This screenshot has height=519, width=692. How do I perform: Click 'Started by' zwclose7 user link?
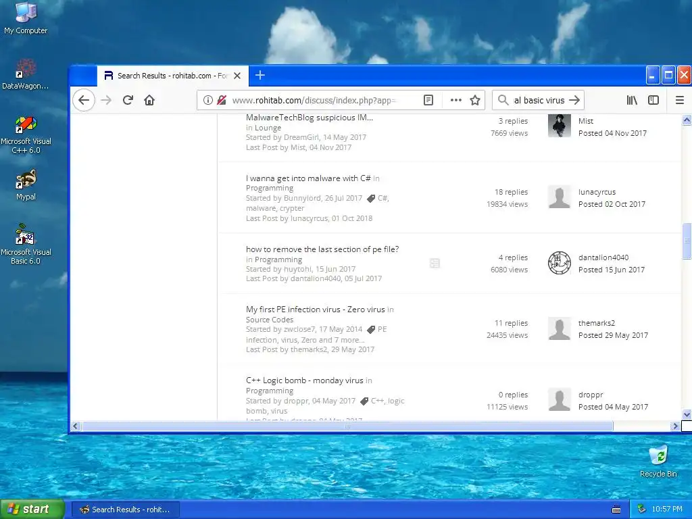pyautogui.click(x=299, y=329)
